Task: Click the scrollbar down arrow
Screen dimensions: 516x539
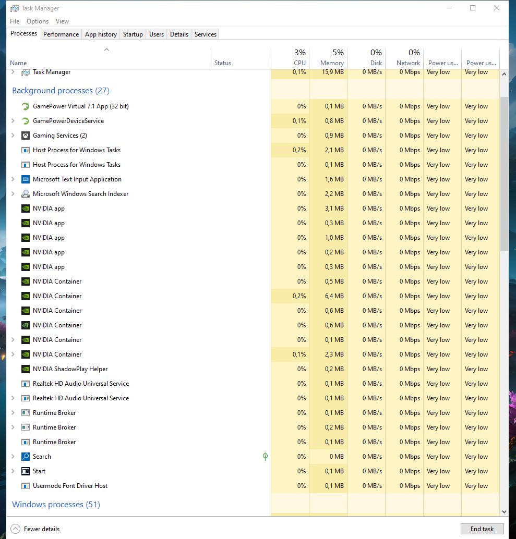Action: tap(504, 512)
